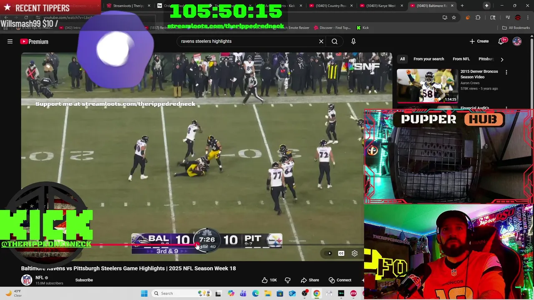
Task: Click the search magnifier button
Action: (x=335, y=41)
